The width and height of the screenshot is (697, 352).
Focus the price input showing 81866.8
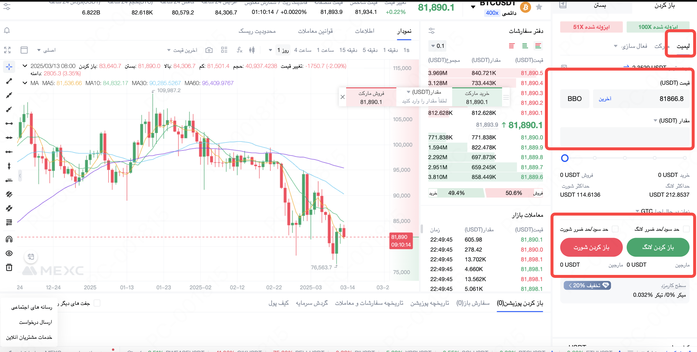[641, 99]
